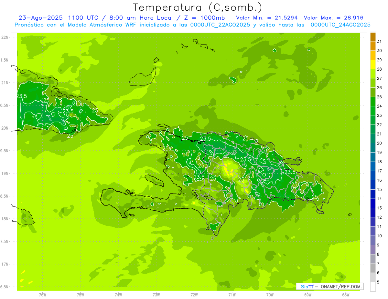Select the "Valor Max. = 28.916" text
The image size is (388, 299).
(x=334, y=18)
